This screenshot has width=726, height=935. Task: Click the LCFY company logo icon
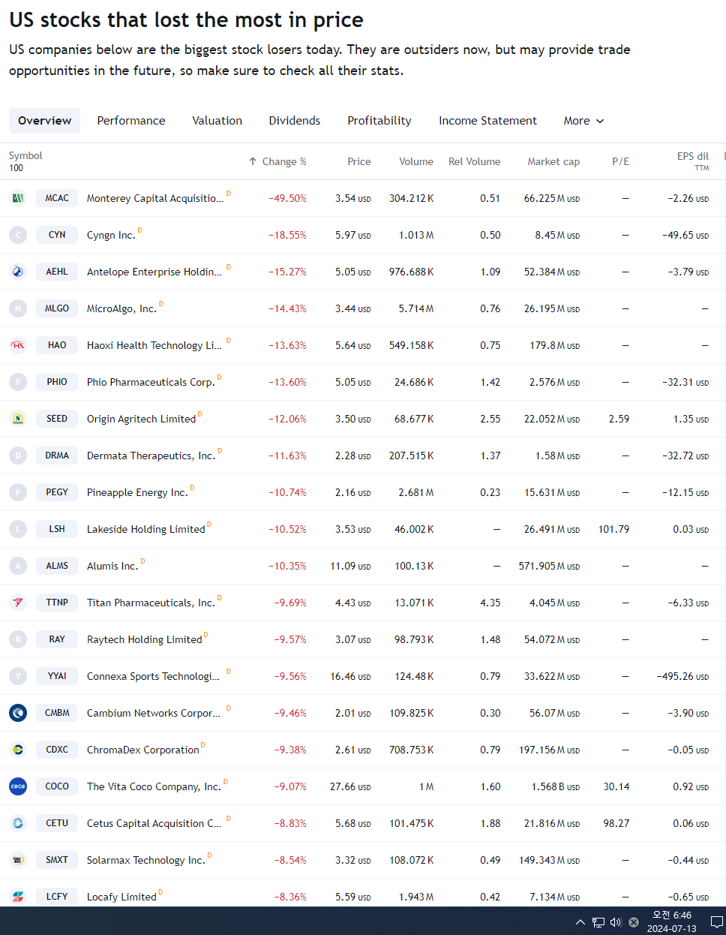[18, 897]
